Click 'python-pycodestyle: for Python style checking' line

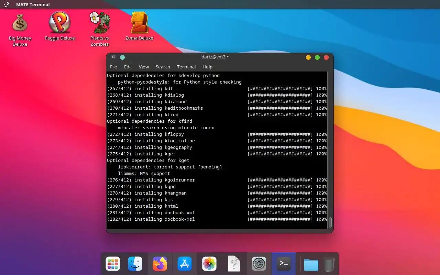[x=180, y=82]
